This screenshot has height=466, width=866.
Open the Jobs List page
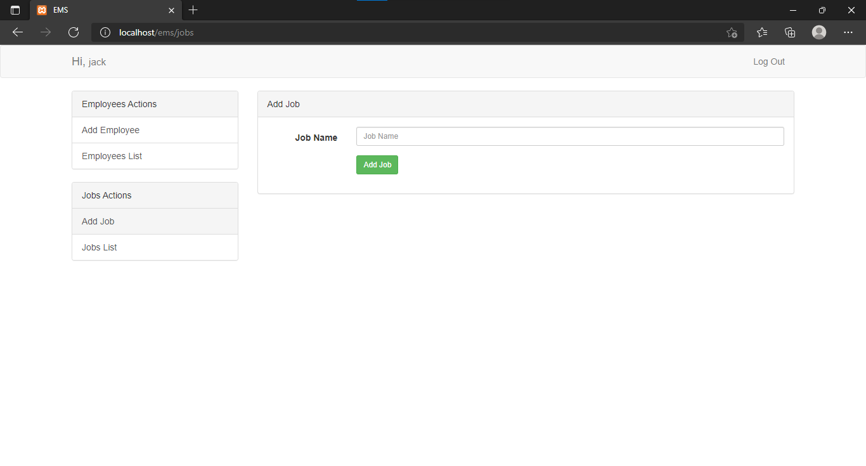[99, 247]
